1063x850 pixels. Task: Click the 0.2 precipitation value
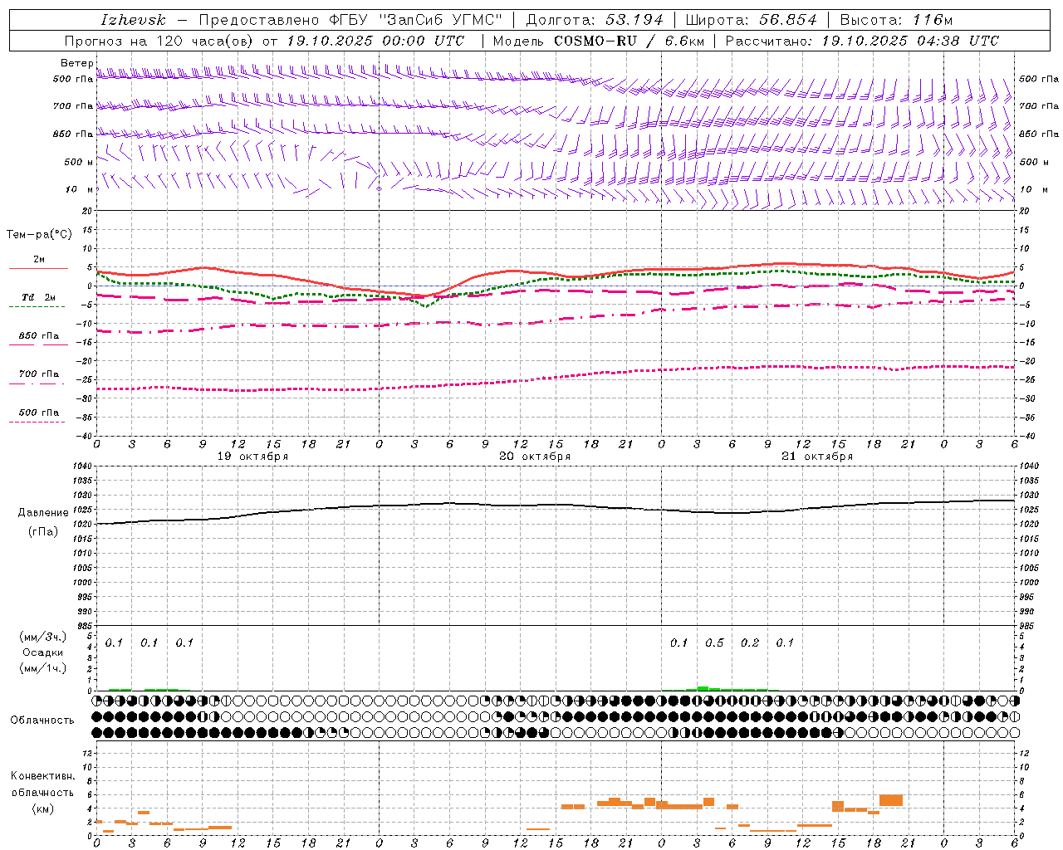(750, 643)
